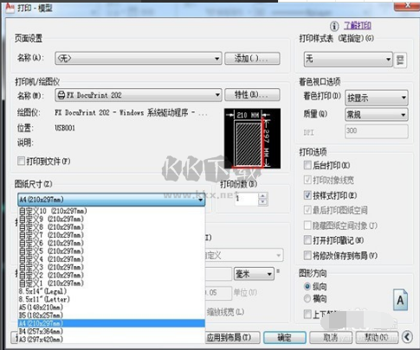Open page setup 名称 dropdown showing 无
The height and width of the screenshot is (350, 420).
[139, 59]
